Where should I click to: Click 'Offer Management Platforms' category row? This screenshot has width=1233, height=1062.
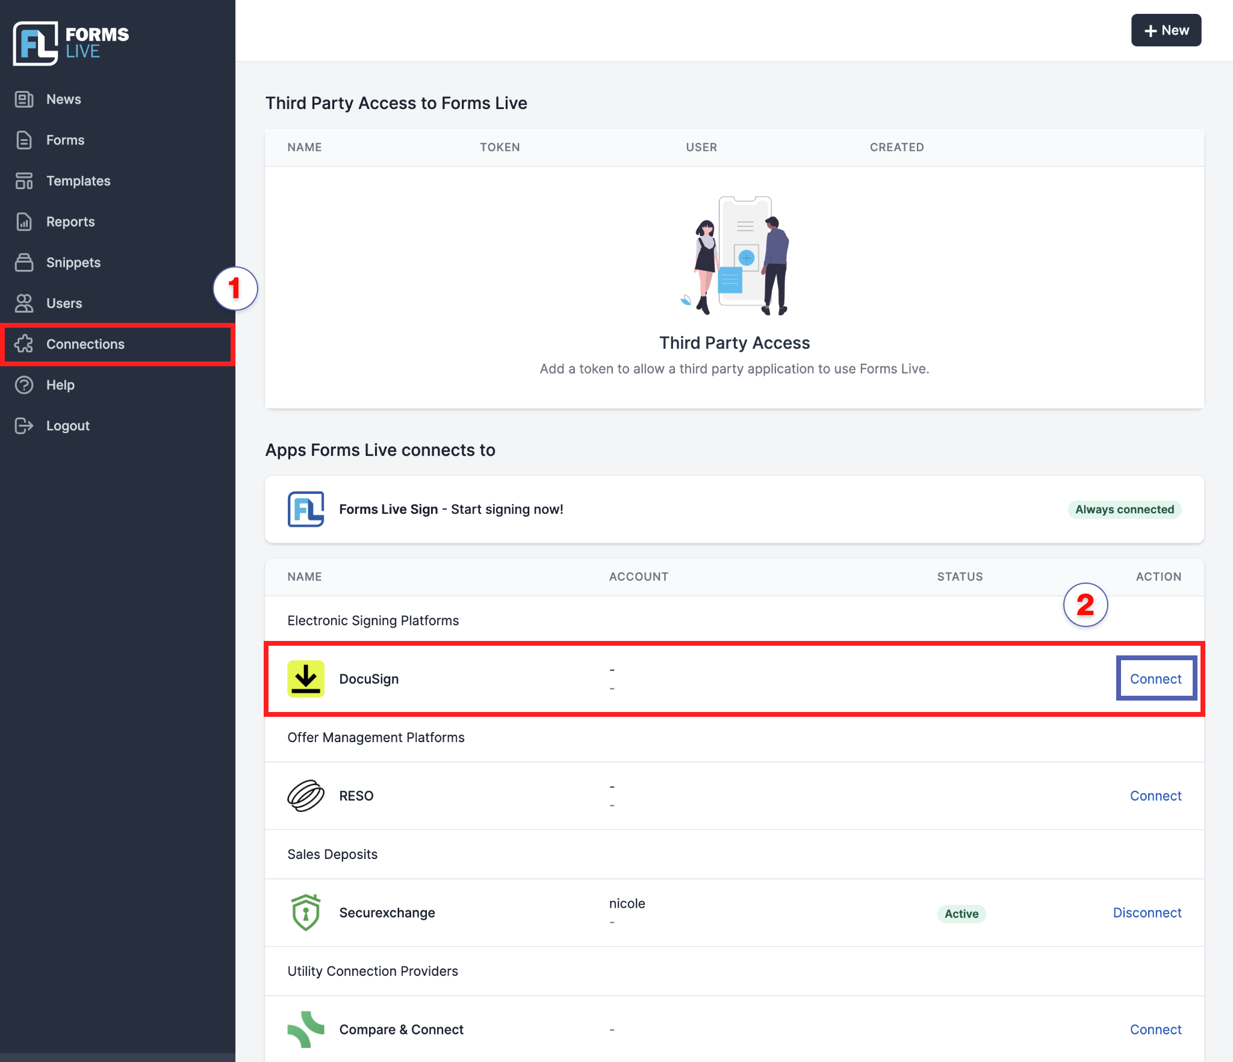[735, 737]
